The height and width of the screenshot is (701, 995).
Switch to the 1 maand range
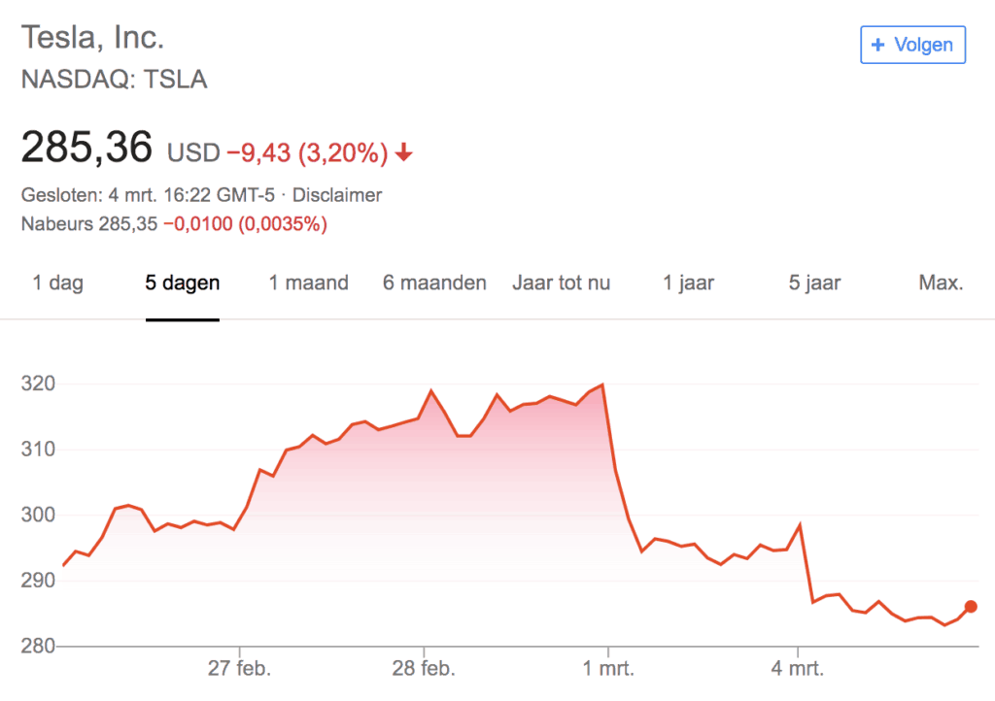tap(309, 284)
